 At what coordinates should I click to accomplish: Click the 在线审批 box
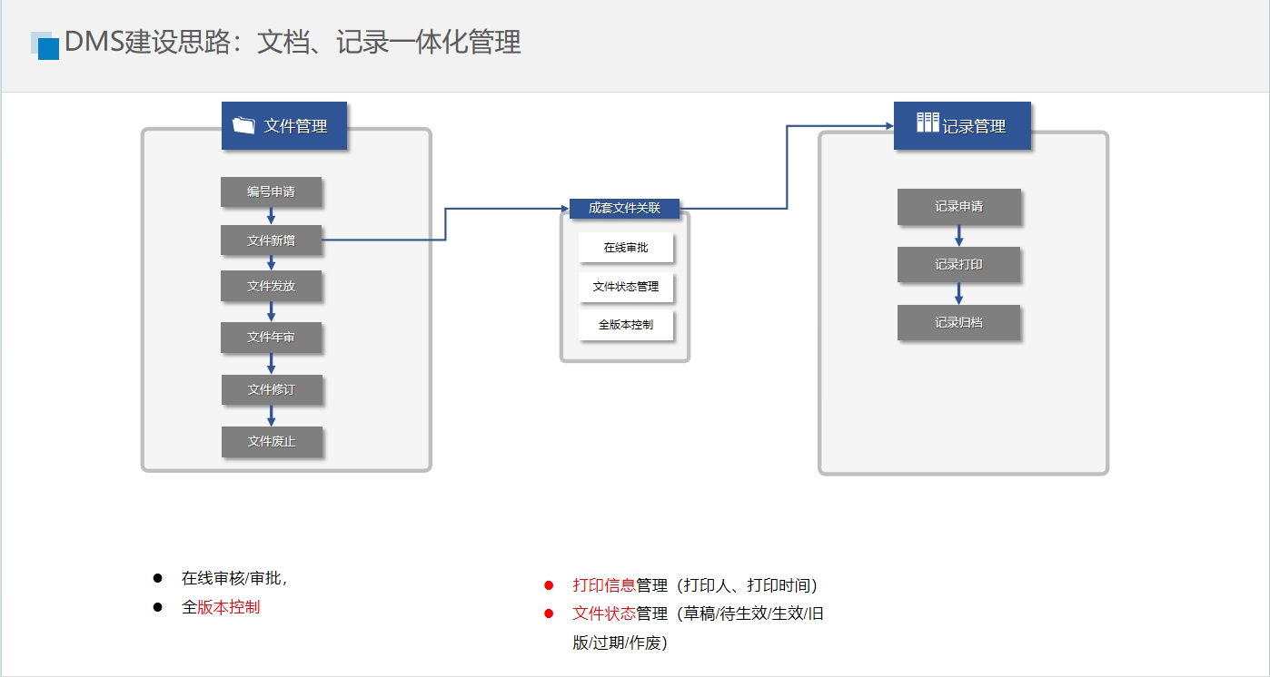(x=626, y=247)
